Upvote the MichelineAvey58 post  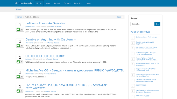tap(18, 76)
